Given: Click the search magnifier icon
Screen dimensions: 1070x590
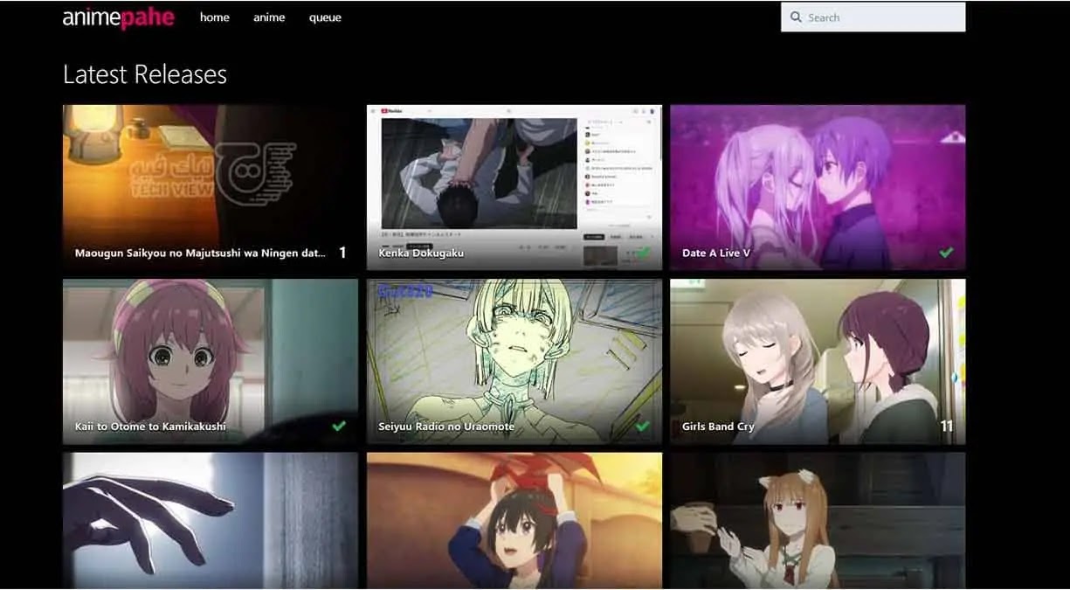Looking at the screenshot, I should 796,17.
